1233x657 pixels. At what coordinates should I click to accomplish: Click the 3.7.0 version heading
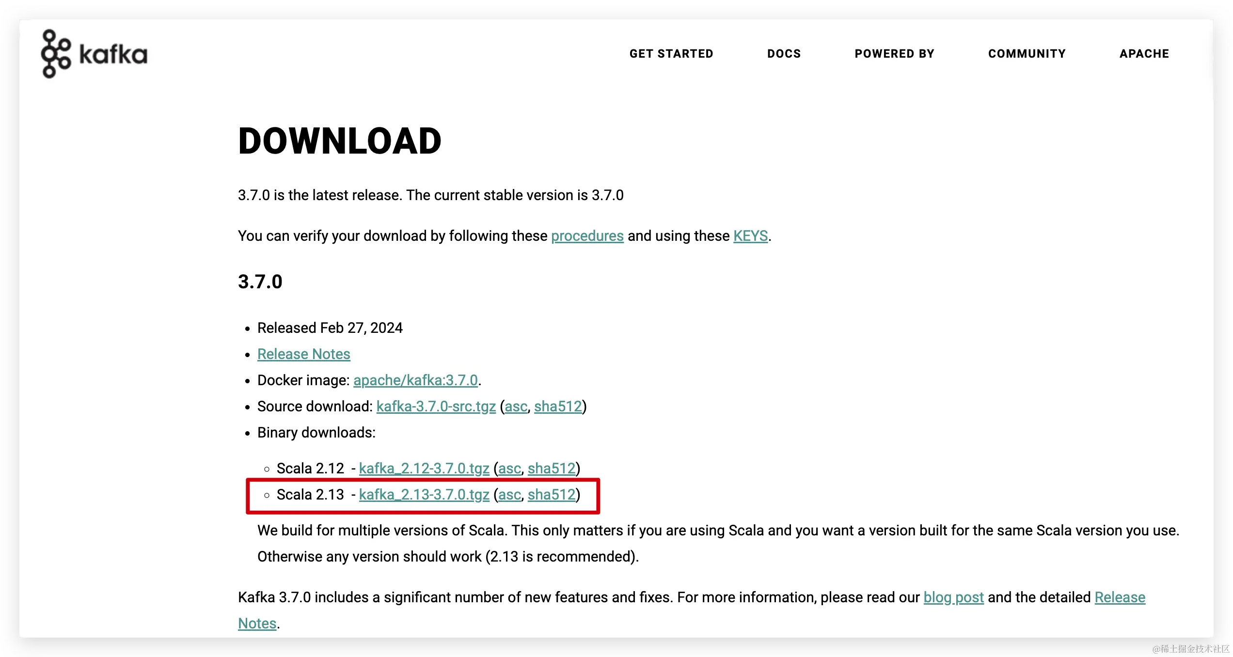tap(260, 282)
